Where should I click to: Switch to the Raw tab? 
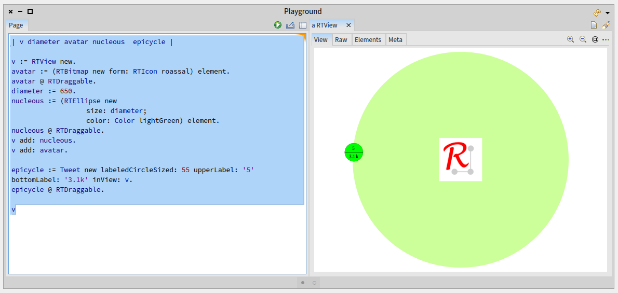341,39
